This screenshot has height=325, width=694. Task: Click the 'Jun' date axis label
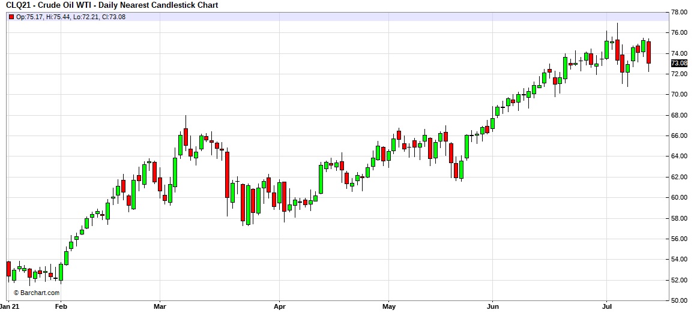coord(492,306)
